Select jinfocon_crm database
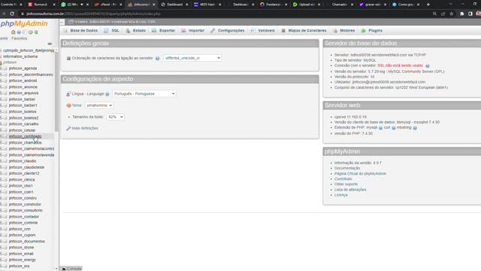 pyautogui.click(x=20, y=229)
